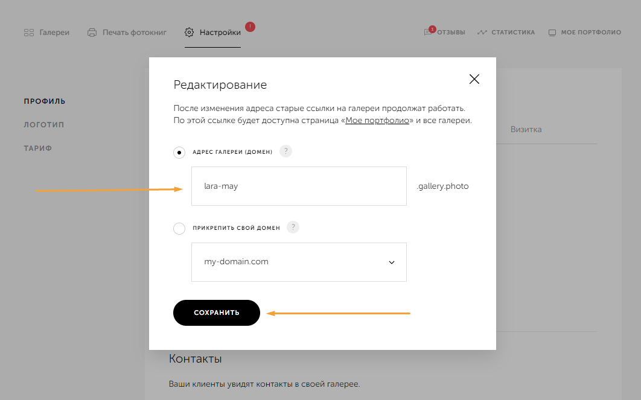Click the statistics chart icon
Screen dimensions: 641x400
click(482, 33)
